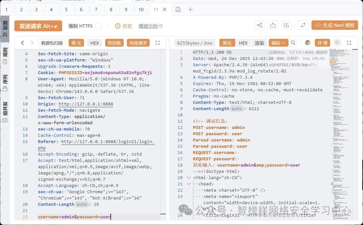
Task: Click the 数据包扫描 button
Action: pyautogui.click(x=52, y=43)
